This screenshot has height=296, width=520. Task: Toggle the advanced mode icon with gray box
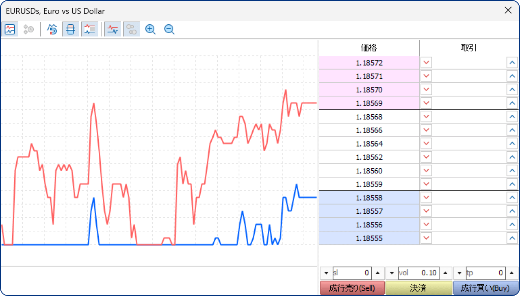pyautogui.click(x=90, y=29)
